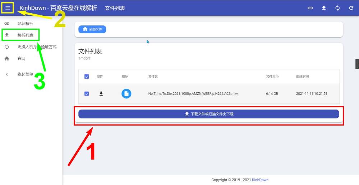
Task: Toggle the select-all checkbox in table header
Action: point(87,77)
